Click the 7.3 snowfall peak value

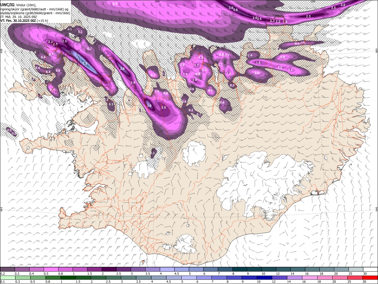85,64
